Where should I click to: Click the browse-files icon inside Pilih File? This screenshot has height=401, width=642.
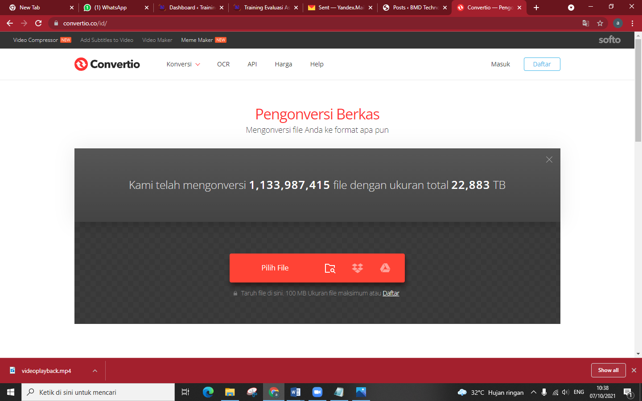click(x=330, y=268)
